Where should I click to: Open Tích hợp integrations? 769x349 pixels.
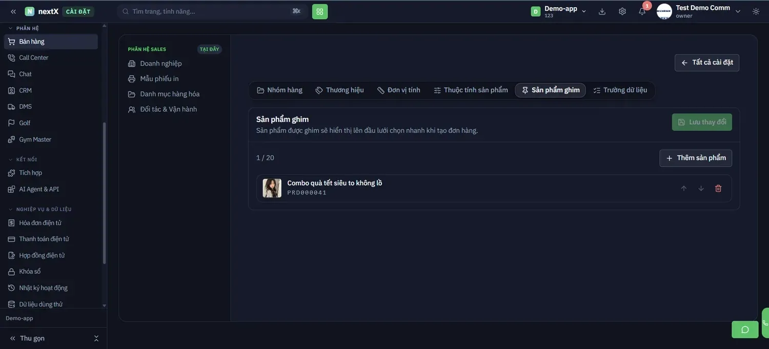pyautogui.click(x=51, y=173)
